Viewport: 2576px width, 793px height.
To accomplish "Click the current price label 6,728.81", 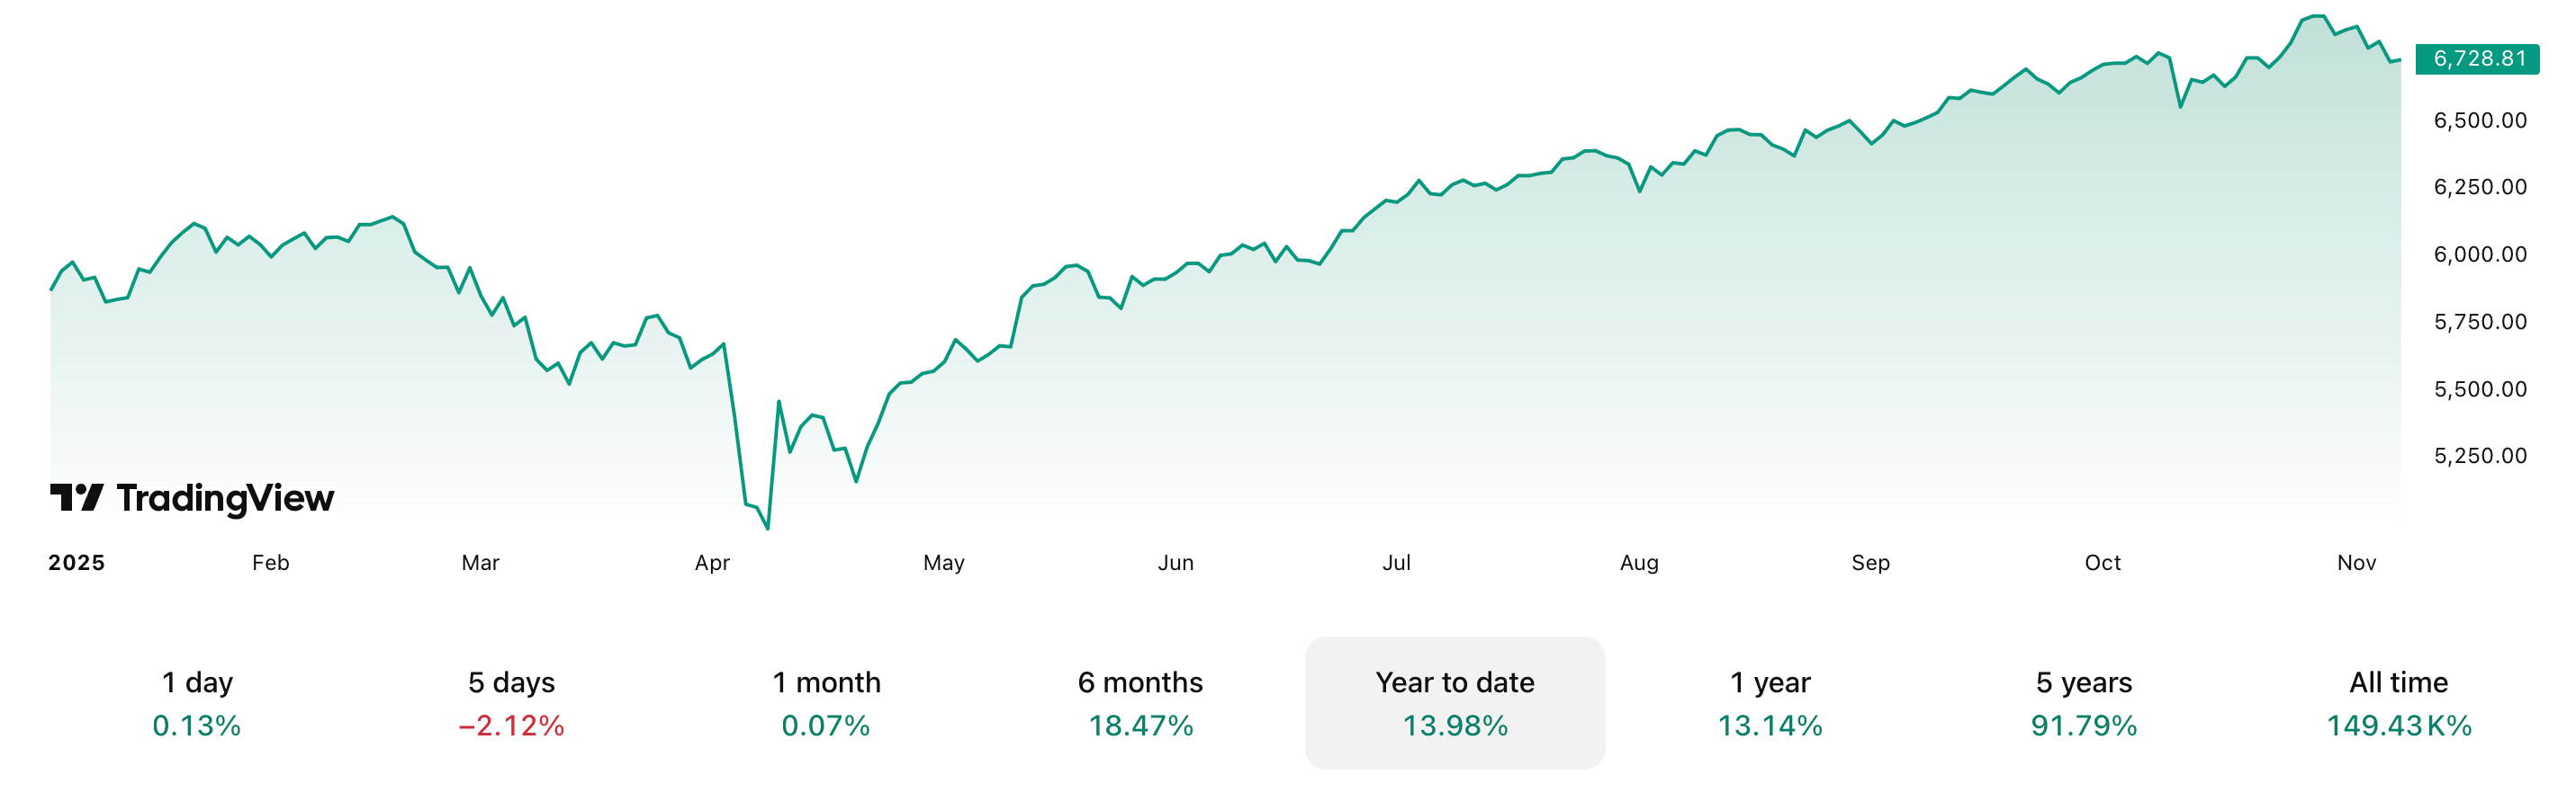I will tap(2477, 59).
